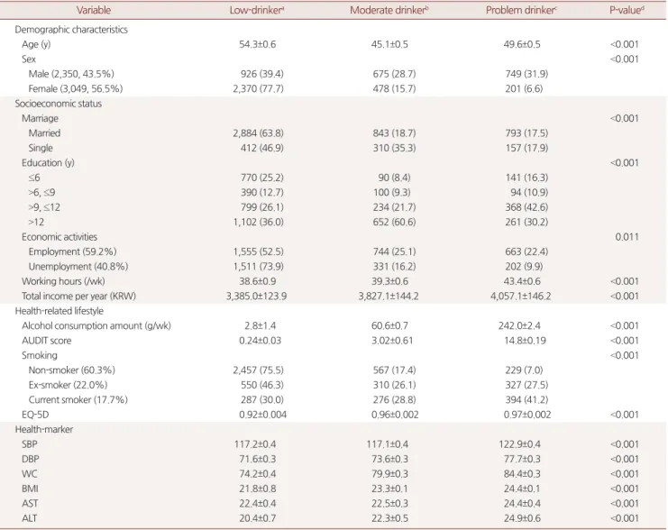Viewport: 668px width, 530px height.
Task: Click the cell 157 (17.9)
Action: point(526,148)
